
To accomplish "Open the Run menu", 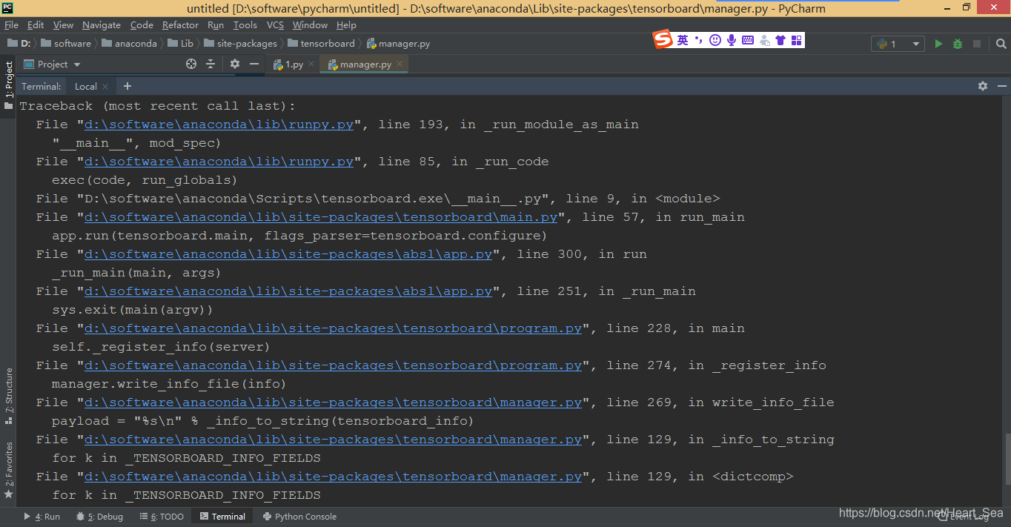I will pyautogui.click(x=216, y=24).
